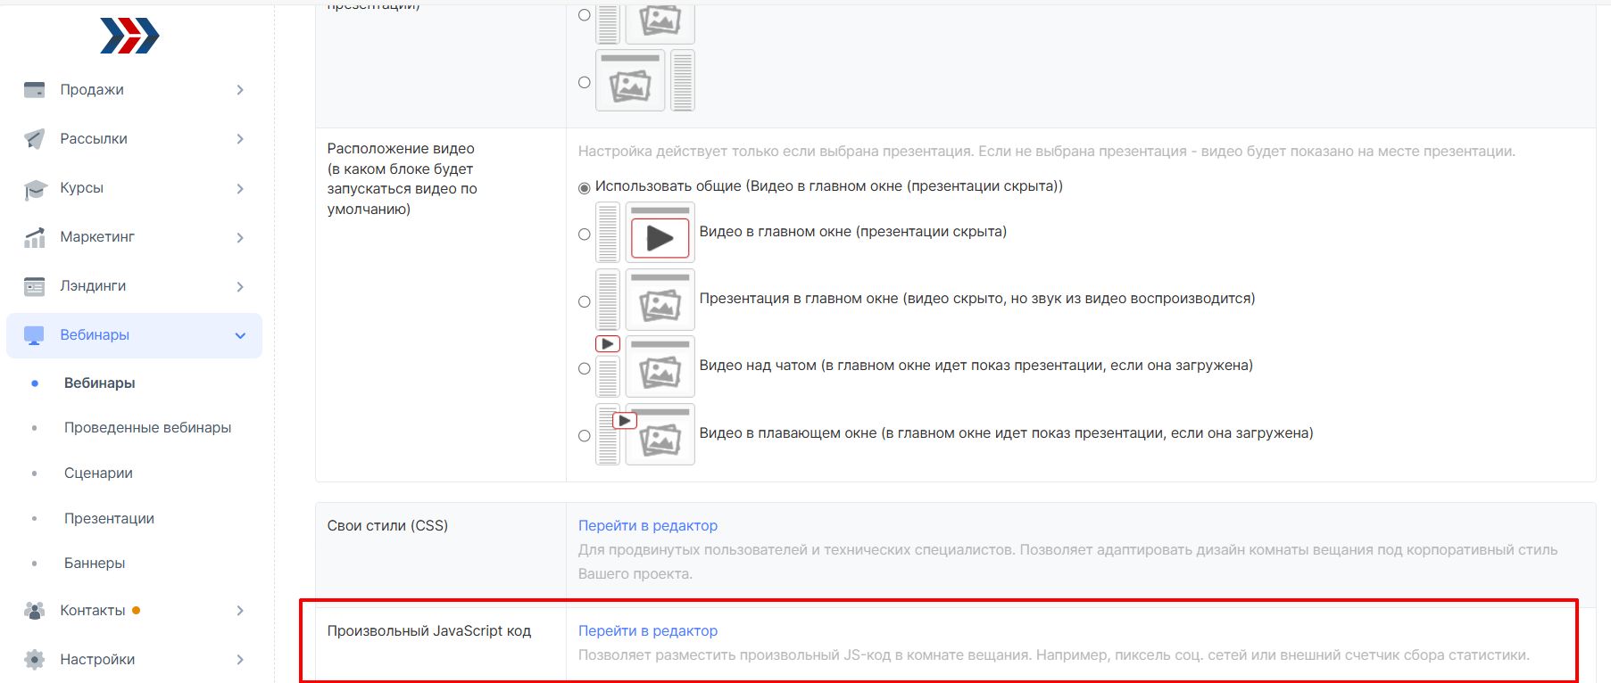Click layout thumbnail for video in main window

(645, 232)
